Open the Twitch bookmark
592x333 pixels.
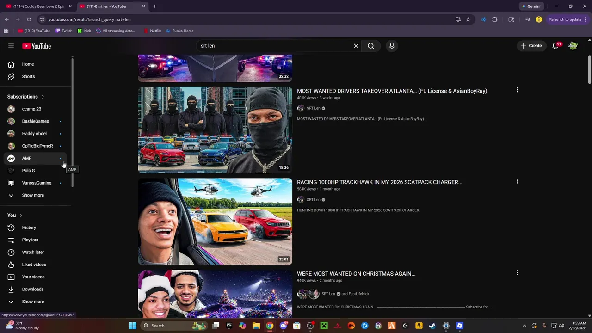point(64,31)
